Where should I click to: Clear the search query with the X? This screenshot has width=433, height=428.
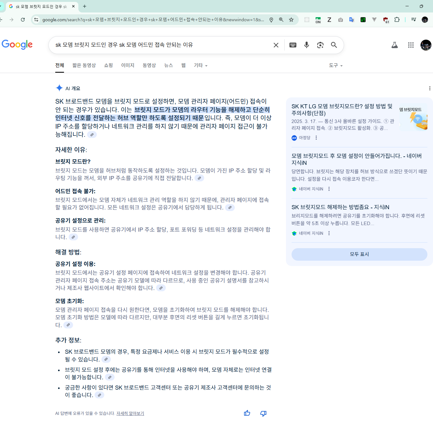[276, 45]
